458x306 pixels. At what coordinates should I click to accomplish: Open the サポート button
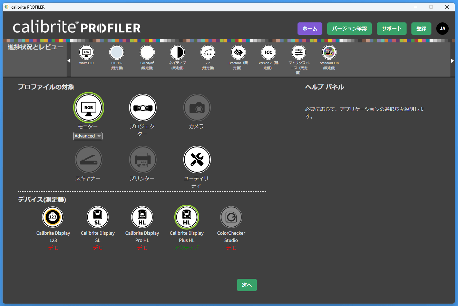point(392,29)
